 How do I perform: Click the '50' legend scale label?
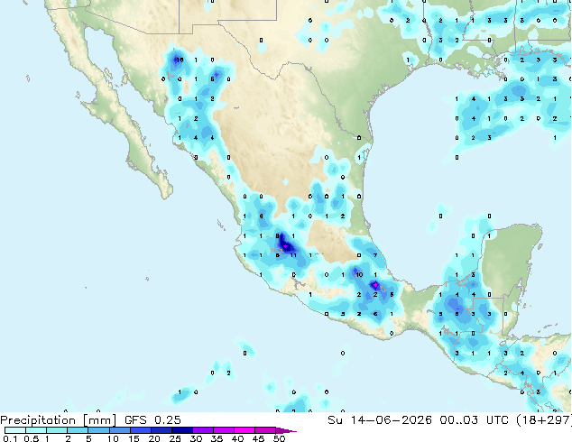click(279, 438)
